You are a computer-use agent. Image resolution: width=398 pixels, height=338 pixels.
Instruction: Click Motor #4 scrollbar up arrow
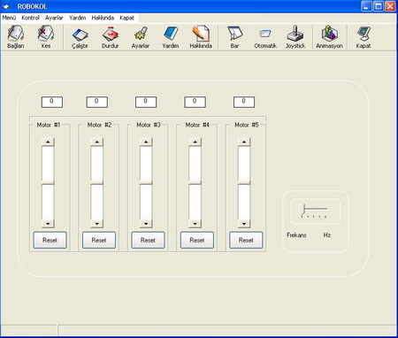(x=195, y=142)
